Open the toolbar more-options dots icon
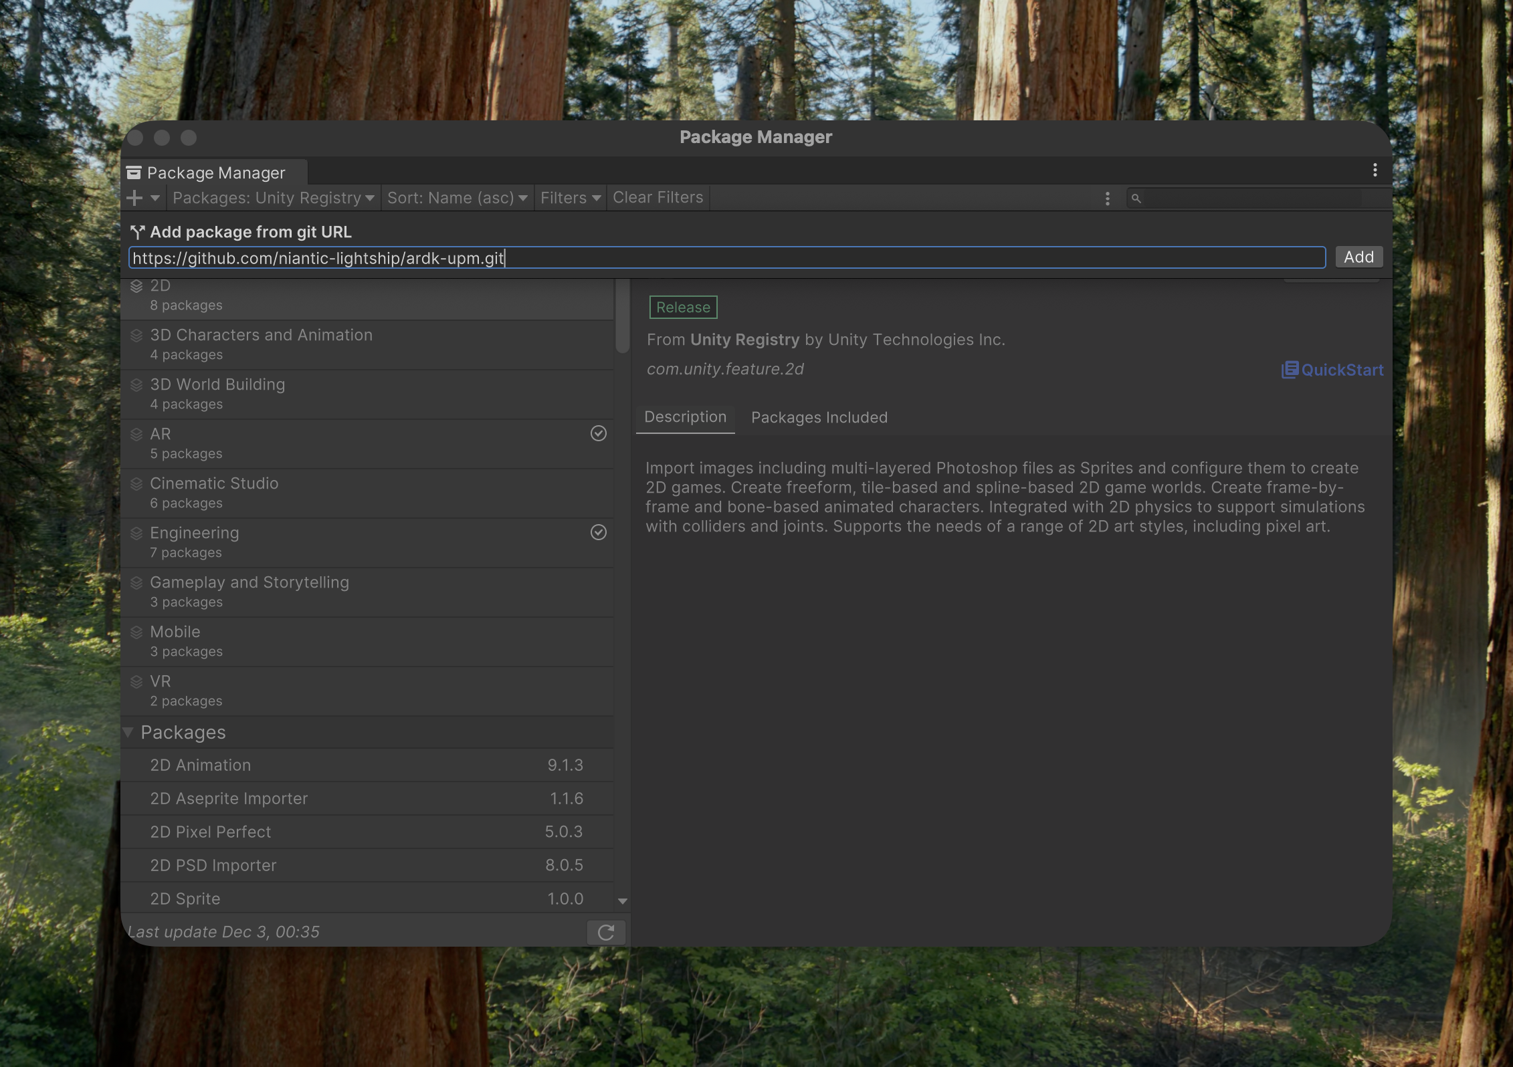Viewport: 1513px width, 1067px height. click(1108, 199)
